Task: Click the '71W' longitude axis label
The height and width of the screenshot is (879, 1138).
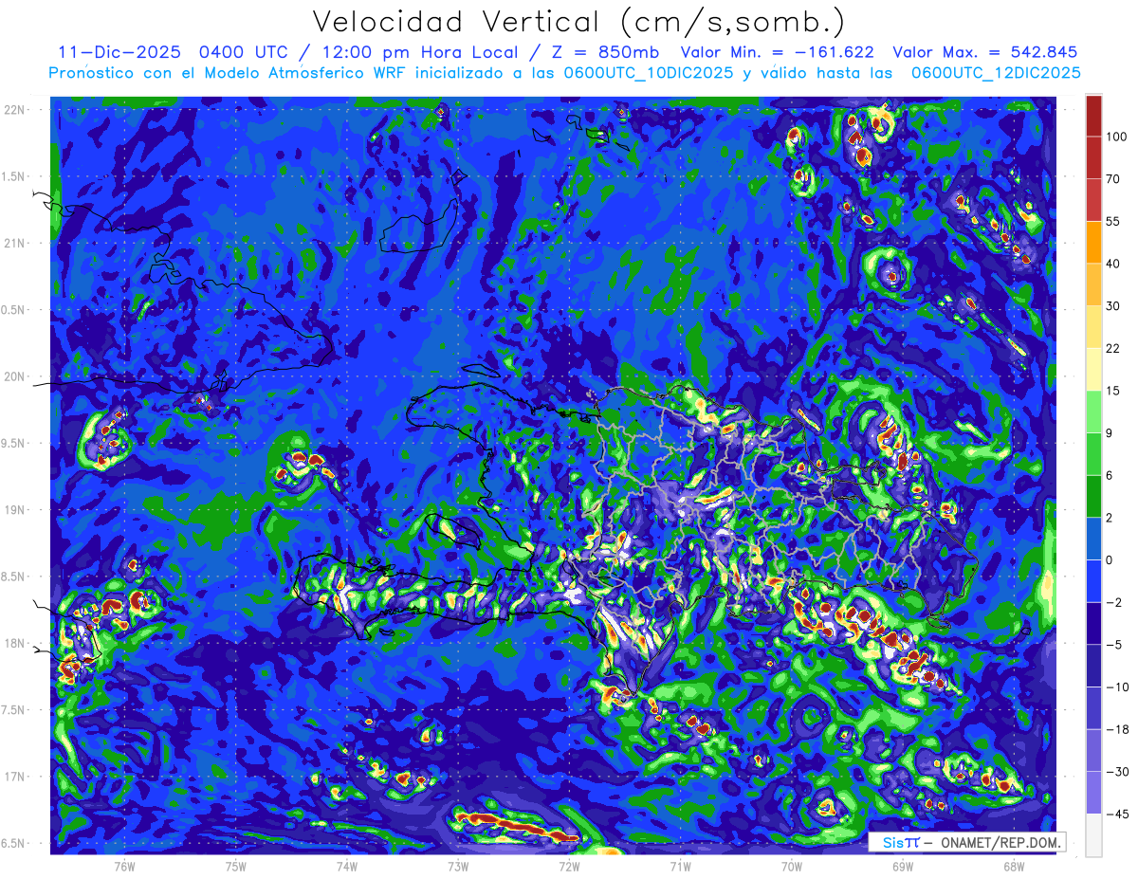Action: pyautogui.click(x=680, y=865)
